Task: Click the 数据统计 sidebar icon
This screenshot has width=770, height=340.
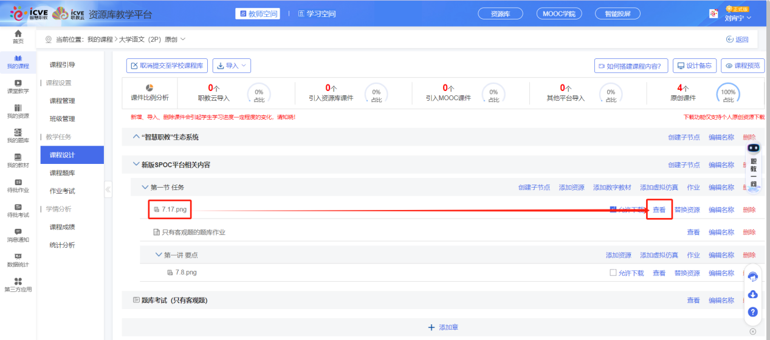Action: (18, 260)
